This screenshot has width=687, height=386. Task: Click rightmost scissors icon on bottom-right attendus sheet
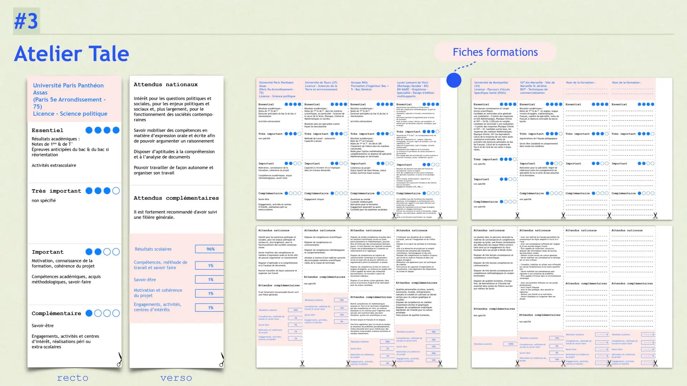coord(655,364)
